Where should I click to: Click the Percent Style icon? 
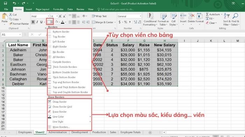126,22
